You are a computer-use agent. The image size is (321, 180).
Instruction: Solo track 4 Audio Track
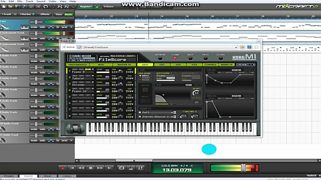[x=42, y=61]
